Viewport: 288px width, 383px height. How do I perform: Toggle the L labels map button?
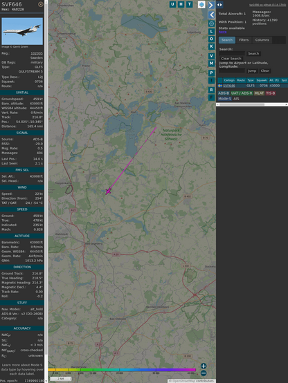(211, 32)
